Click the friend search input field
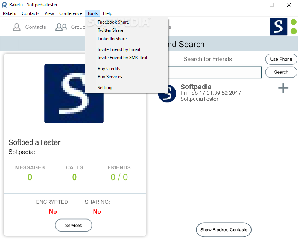Screen dimensions: 298x239 [x=215, y=72]
